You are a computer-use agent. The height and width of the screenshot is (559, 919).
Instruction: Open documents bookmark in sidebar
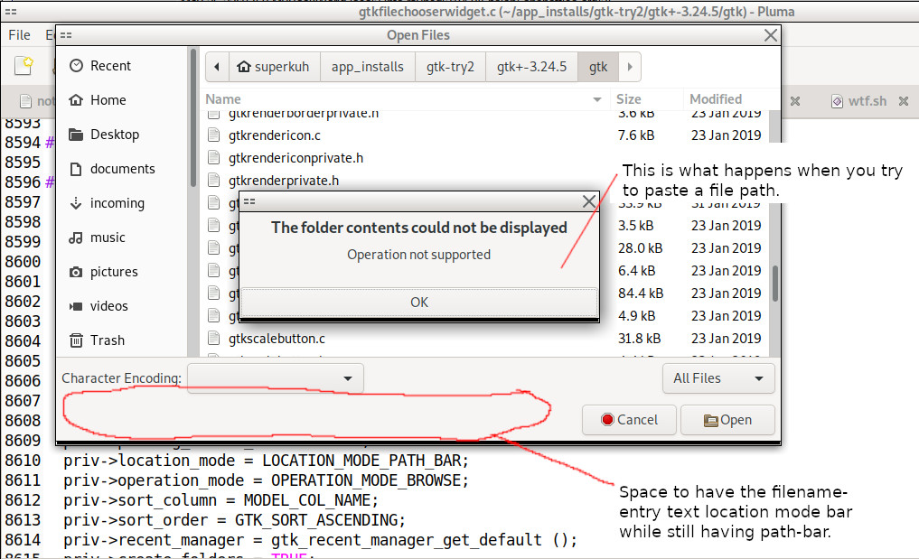tap(111, 169)
